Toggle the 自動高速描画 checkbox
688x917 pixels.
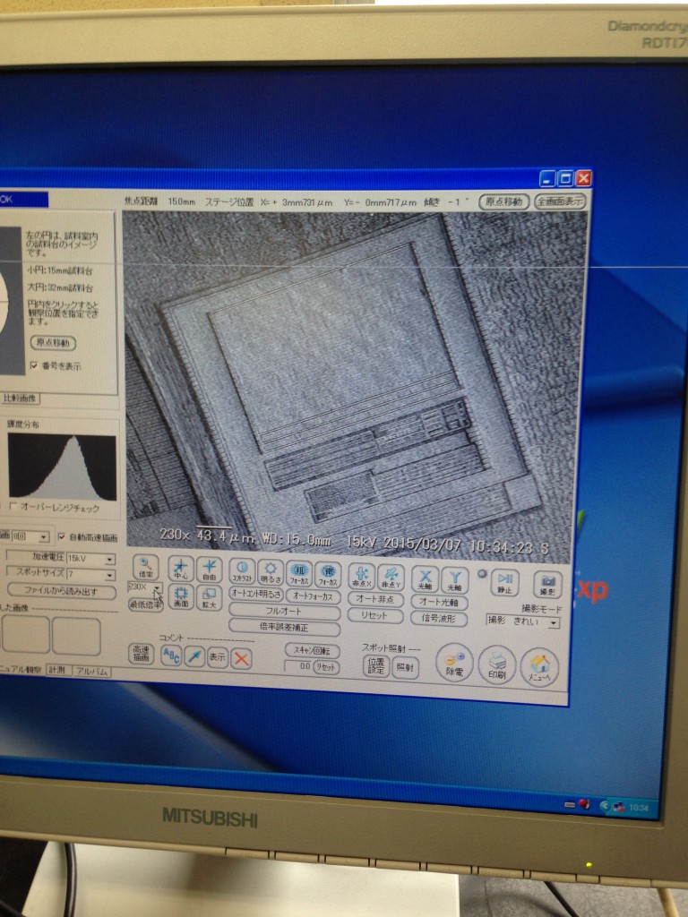point(62,536)
